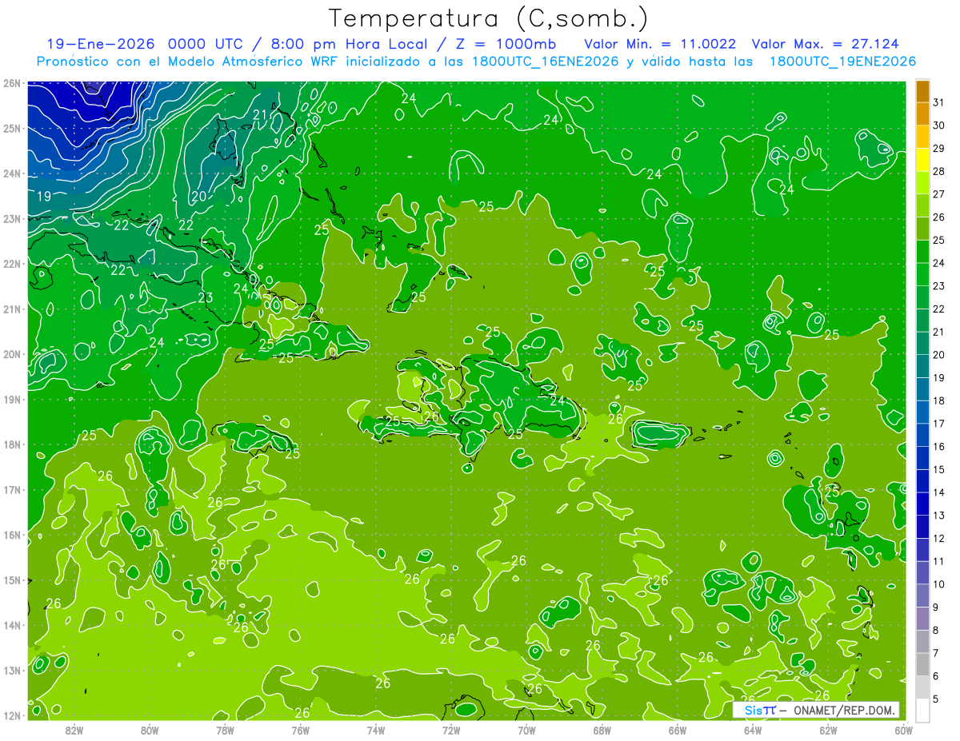Click the "72W" longitude axis label
This screenshot has height=741, width=960.
tap(451, 730)
